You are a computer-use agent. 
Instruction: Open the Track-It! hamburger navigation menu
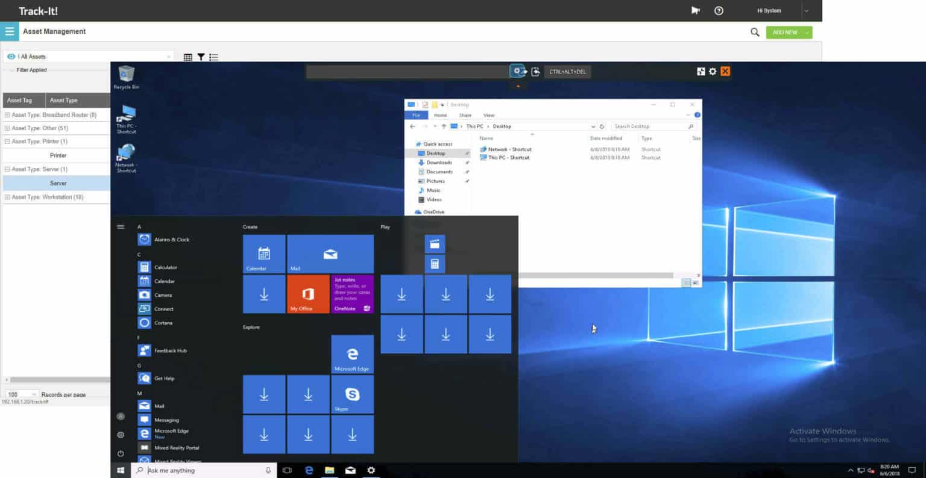pyautogui.click(x=10, y=31)
